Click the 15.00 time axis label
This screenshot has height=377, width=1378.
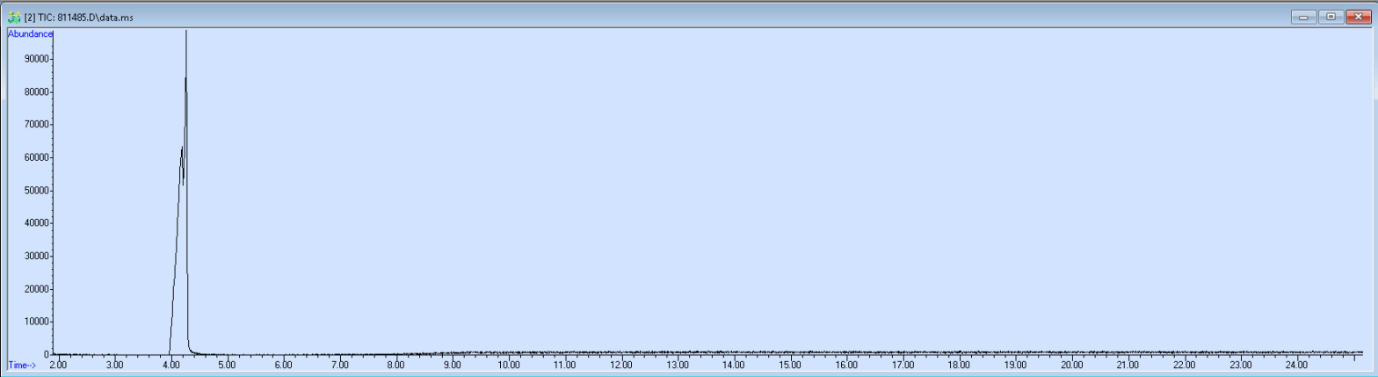point(789,364)
